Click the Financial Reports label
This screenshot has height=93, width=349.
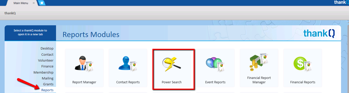point(303,82)
